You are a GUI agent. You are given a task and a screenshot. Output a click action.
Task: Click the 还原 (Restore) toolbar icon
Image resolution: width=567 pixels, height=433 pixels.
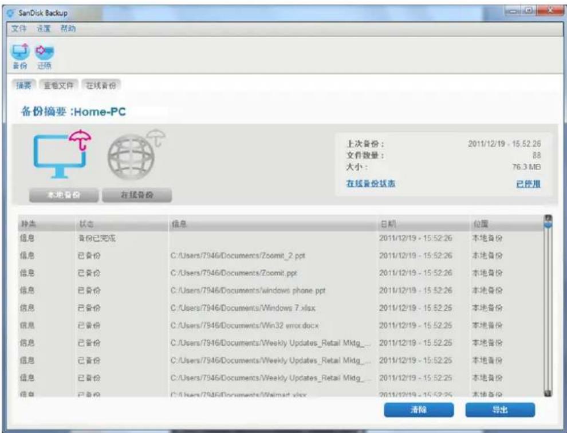coord(44,56)
